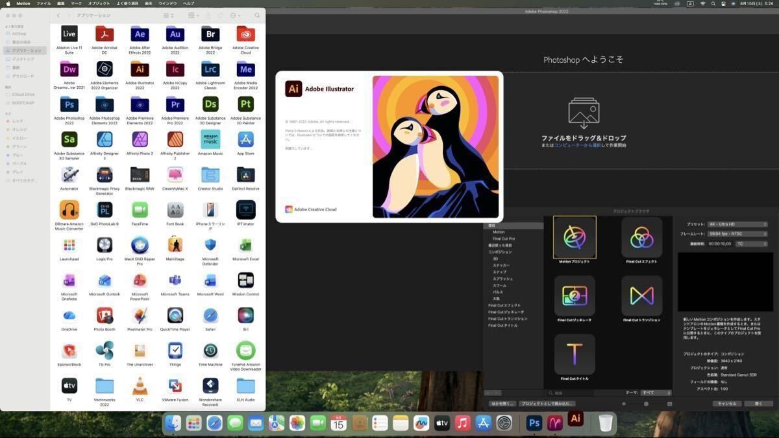Select DxO PhotoLab 9 app icon
This screenshot has width=779, height=438.
[105, 209]
